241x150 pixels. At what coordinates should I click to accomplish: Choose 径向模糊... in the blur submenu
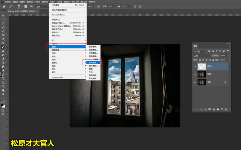click(x=93, y=62)
